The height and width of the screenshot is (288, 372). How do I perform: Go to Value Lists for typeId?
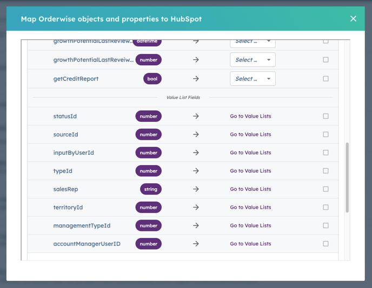point(250,171)
